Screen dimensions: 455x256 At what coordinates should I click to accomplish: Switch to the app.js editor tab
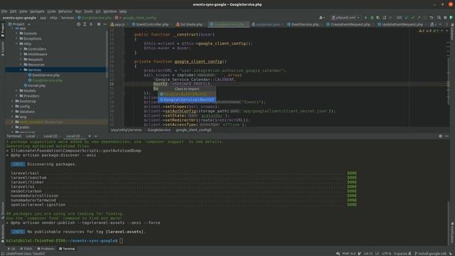coord(118,25)
